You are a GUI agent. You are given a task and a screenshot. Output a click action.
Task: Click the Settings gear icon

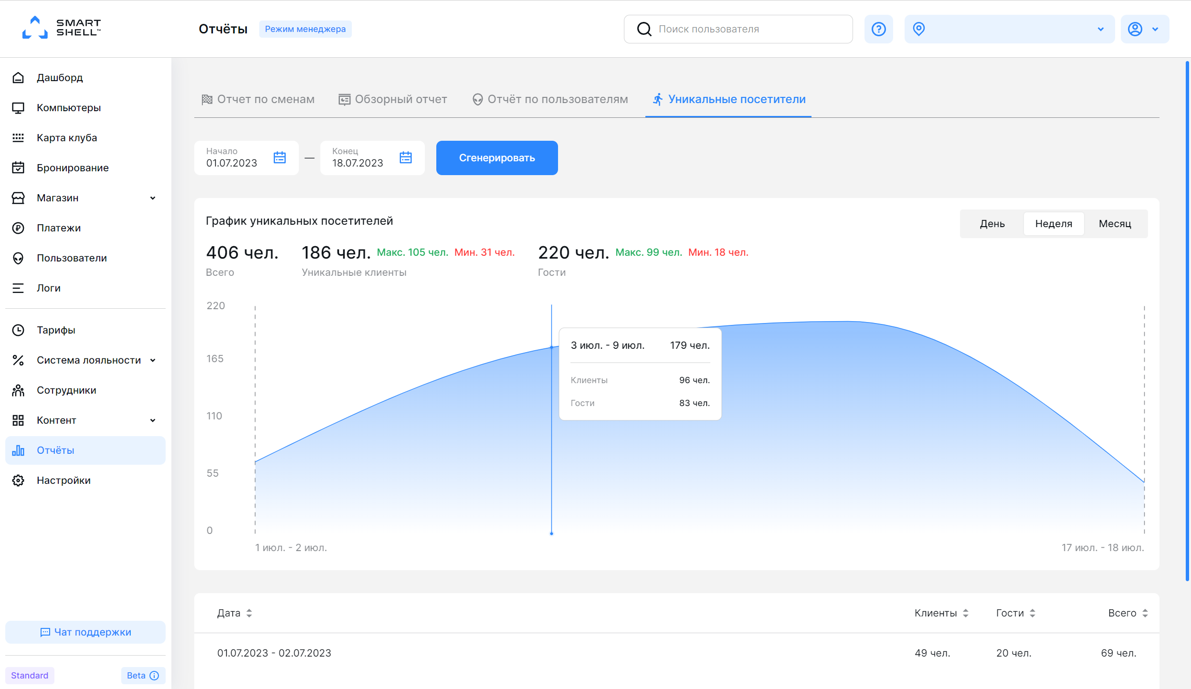coord(18,480)
